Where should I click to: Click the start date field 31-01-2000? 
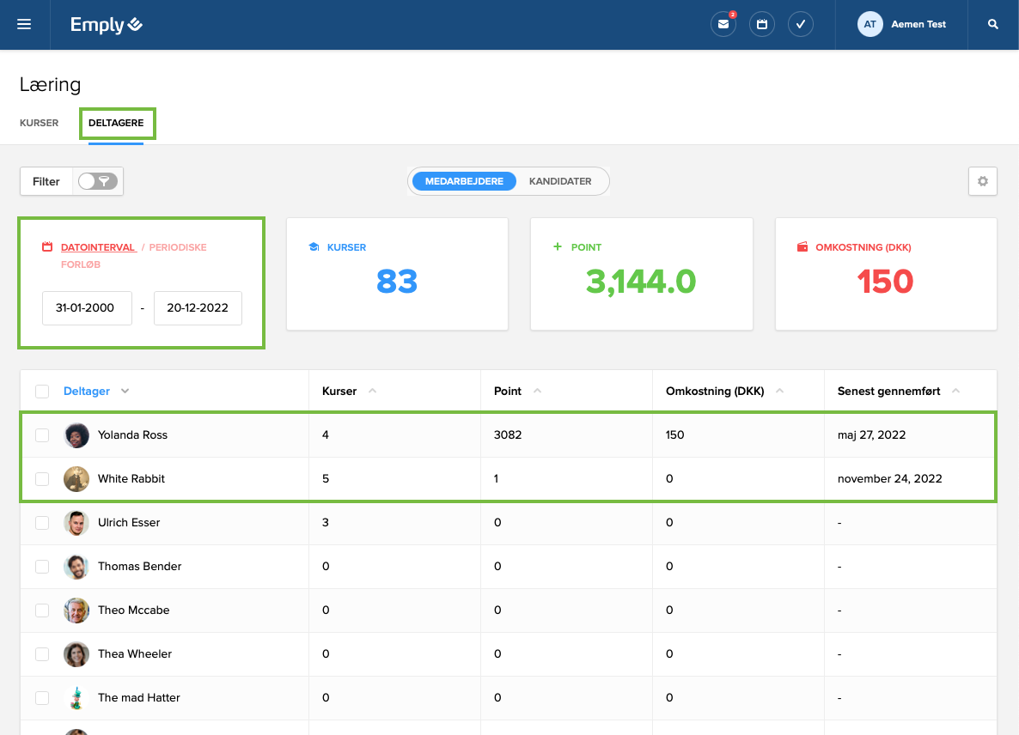coord(86,308)
